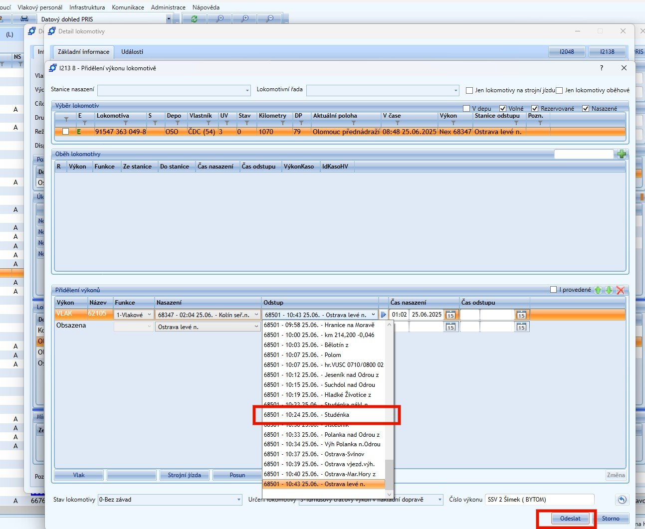Click the green refresh icon in toolbar
This screenshot has width=645, height=529.
(x=194, y=19)
